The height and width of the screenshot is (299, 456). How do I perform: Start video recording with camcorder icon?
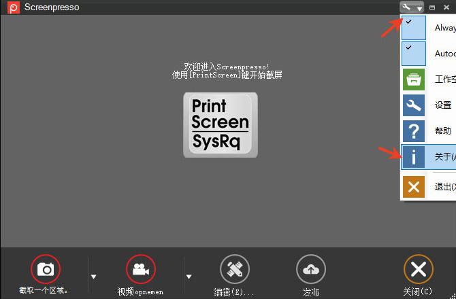pos(141,269)
